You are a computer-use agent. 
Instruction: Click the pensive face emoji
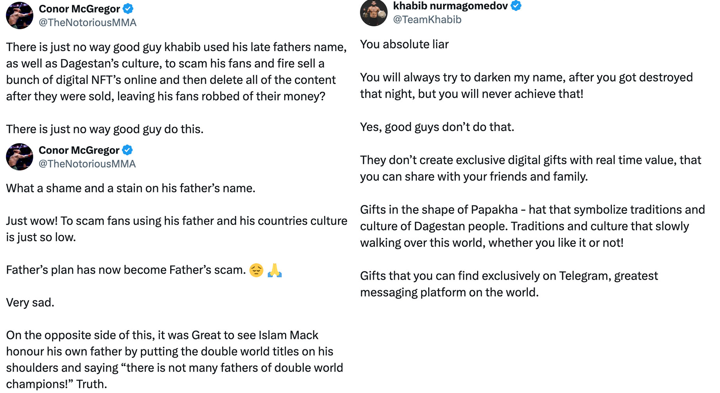(256, 270)
